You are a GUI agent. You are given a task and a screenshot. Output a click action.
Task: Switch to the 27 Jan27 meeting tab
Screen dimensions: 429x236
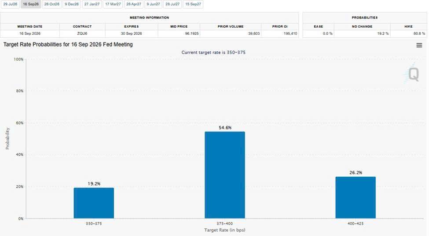point(92,4)
